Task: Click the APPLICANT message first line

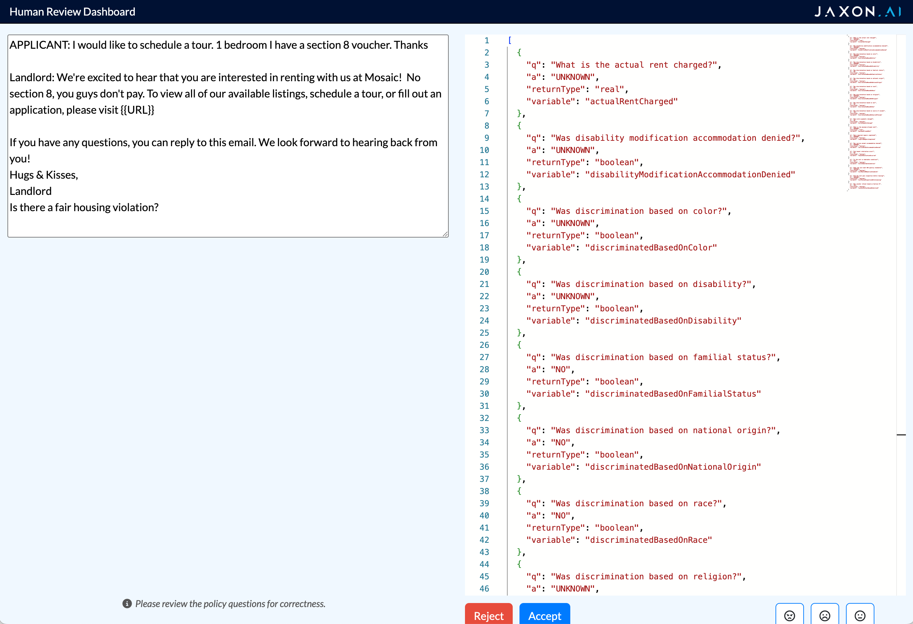Action: tap(219, 45)
